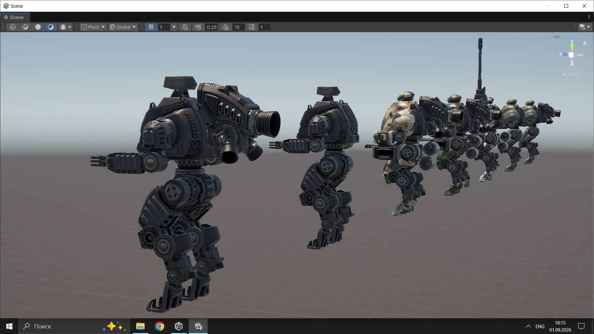Click the gizmo center cube
The width and height of the screenshot is (594, 334).
[571, 54]
